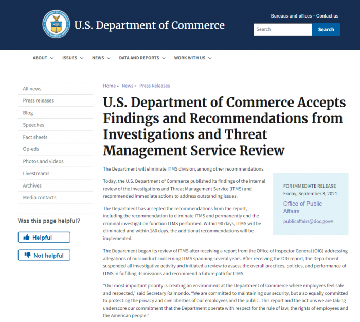Expand the Issues dropdown menu
This screenshot has height=322, width=360.
pyautogui.click(x=73, y=58)
